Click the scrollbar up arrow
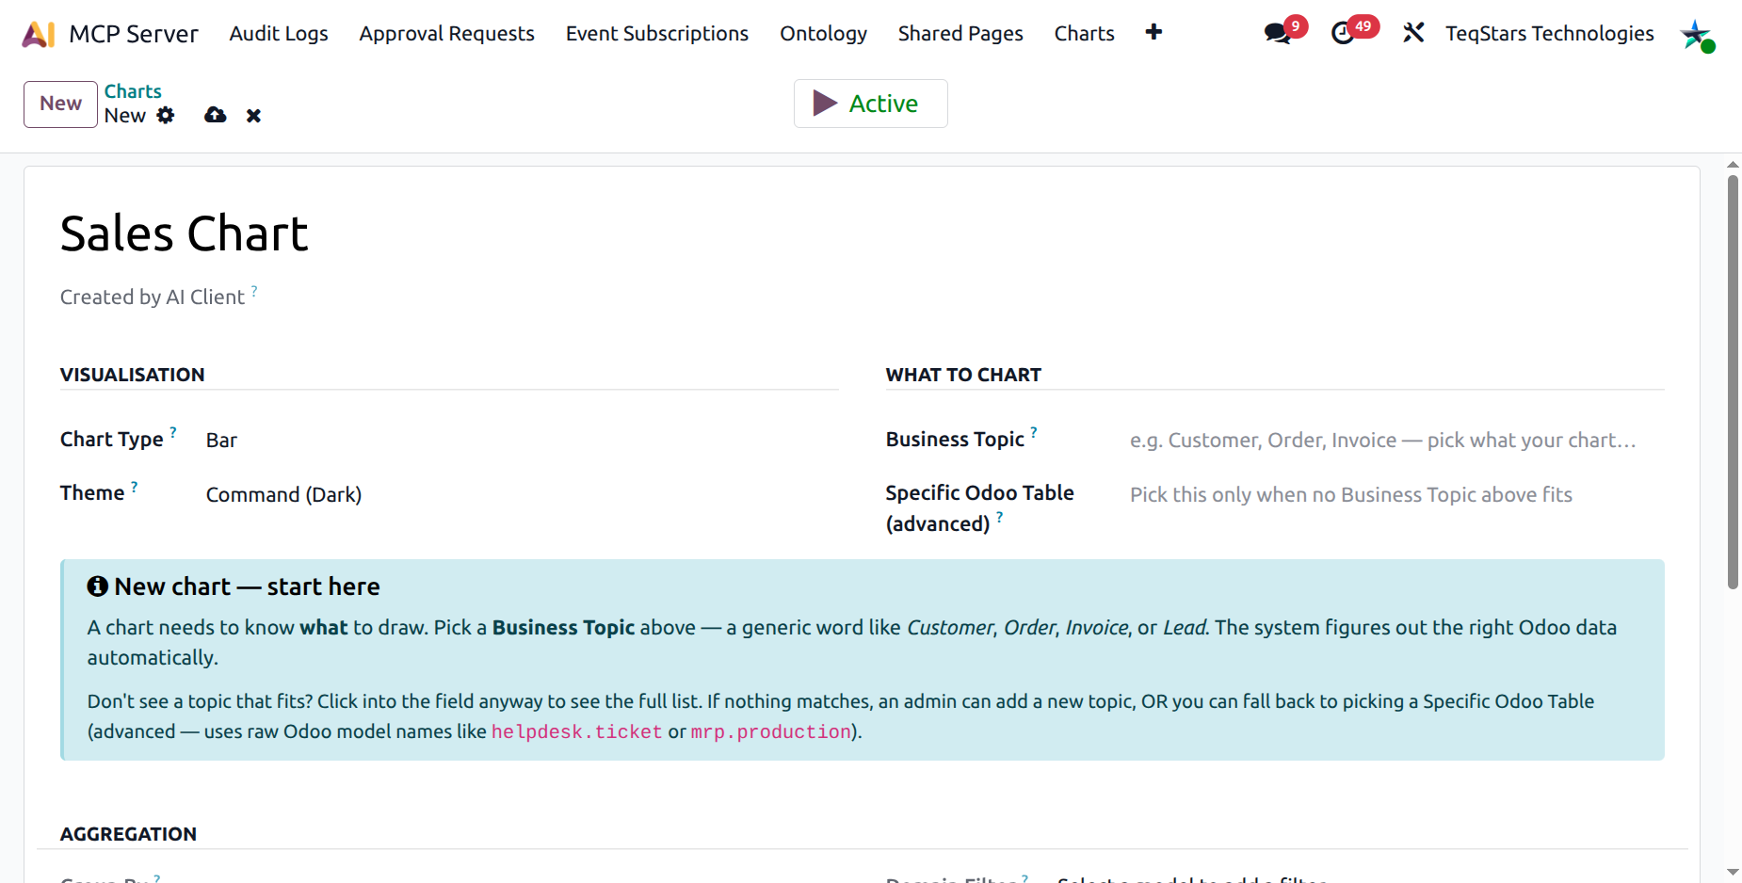1742x883 pixels. pyautogui.click(x=1733, y=165)
